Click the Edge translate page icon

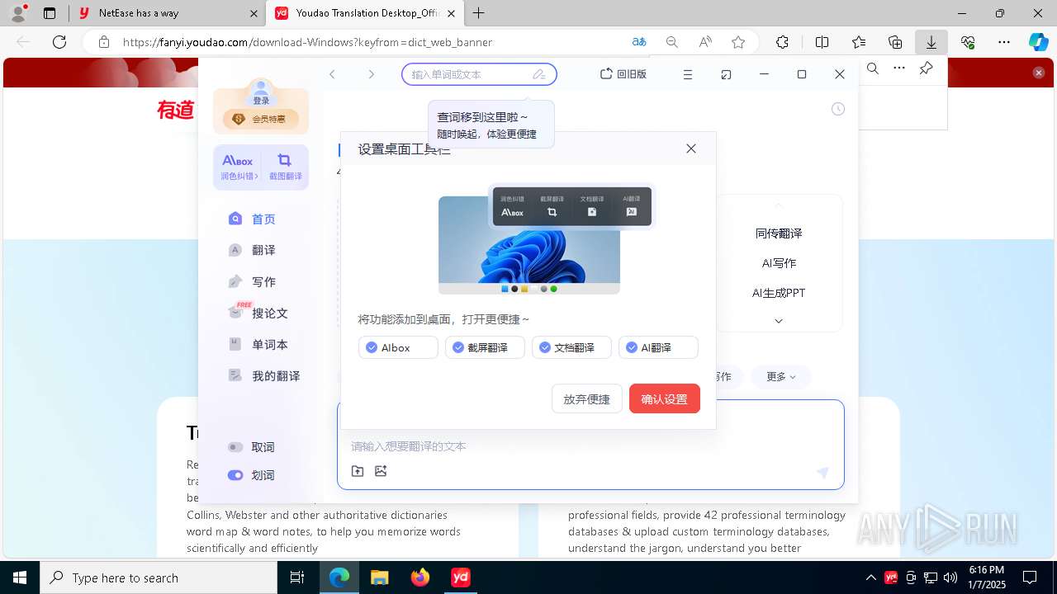point(639,42)
